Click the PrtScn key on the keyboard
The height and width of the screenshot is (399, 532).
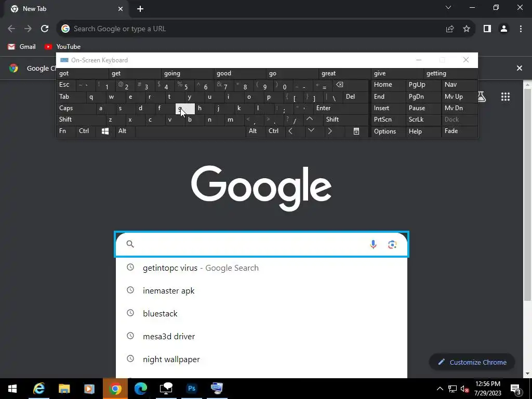[388, 119]
